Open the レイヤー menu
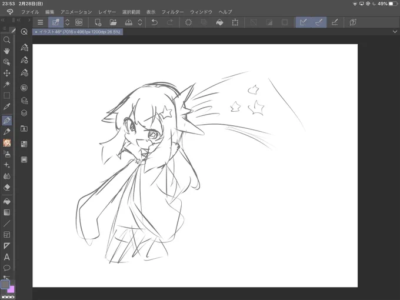 coord(107,12)
